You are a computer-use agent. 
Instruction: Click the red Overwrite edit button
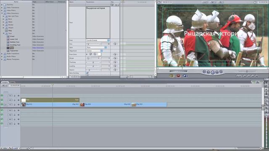click(178, 76)
